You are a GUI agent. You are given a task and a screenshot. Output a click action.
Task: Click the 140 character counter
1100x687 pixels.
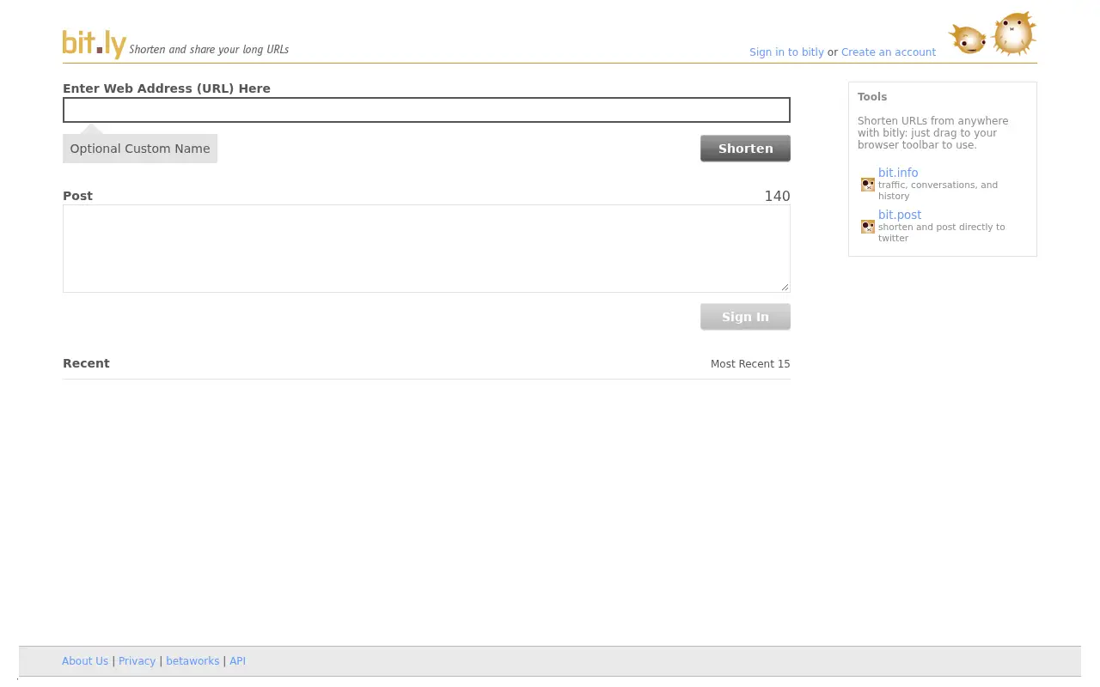(x=777, y=196)
